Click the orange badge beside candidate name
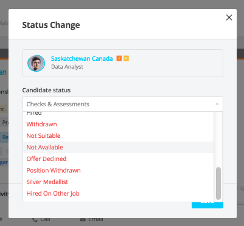This screenshot has width=244, height=226. pos(119,58)
